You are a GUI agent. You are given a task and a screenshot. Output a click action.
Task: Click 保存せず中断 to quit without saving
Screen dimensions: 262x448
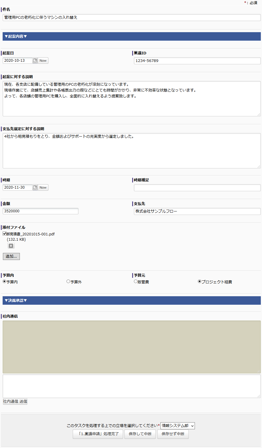[173, 434]
